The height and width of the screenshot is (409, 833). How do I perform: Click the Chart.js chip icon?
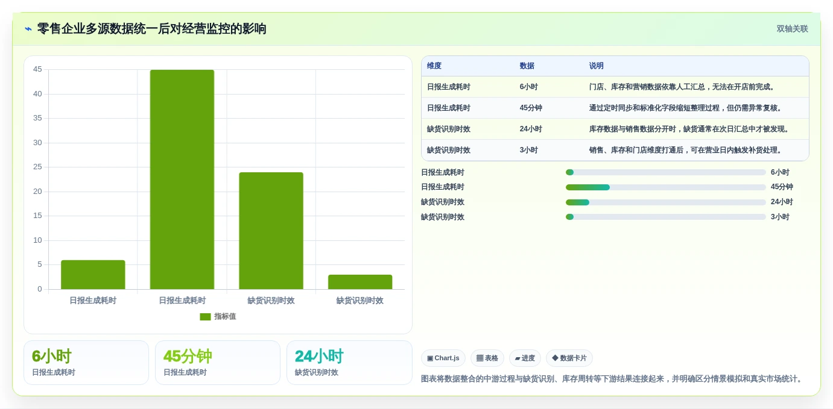(430, 358)
